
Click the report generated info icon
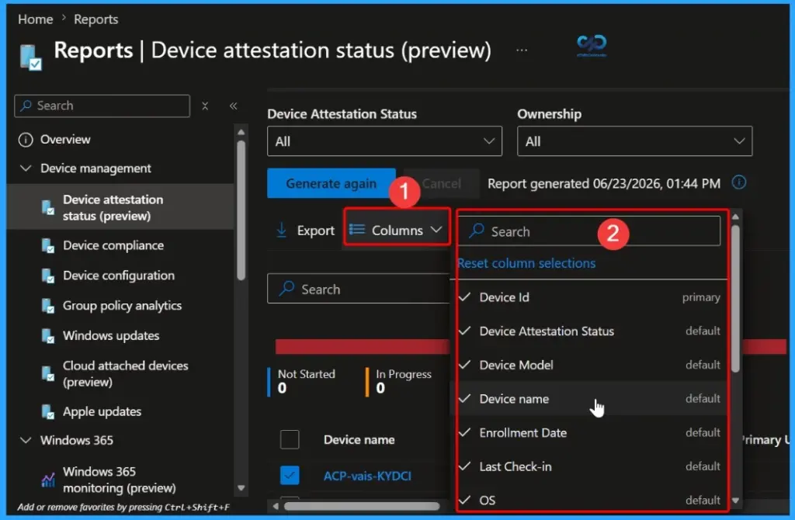click(739, 182)
